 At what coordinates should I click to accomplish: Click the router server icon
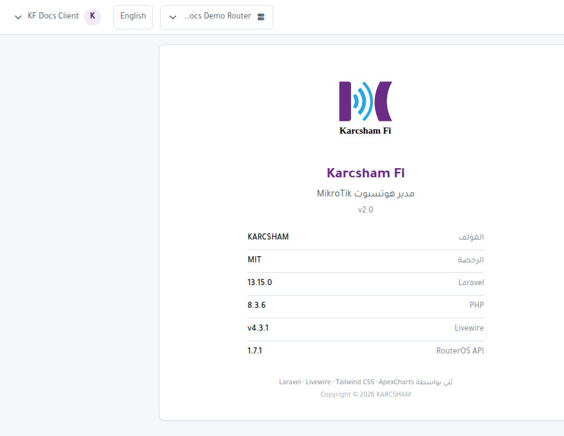click(261, 17)
